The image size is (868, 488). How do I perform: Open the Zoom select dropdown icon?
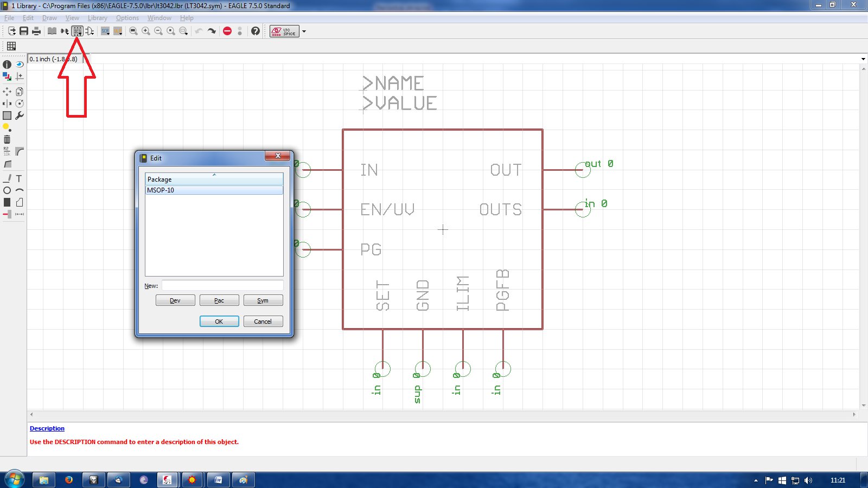(x=183, y=31)
